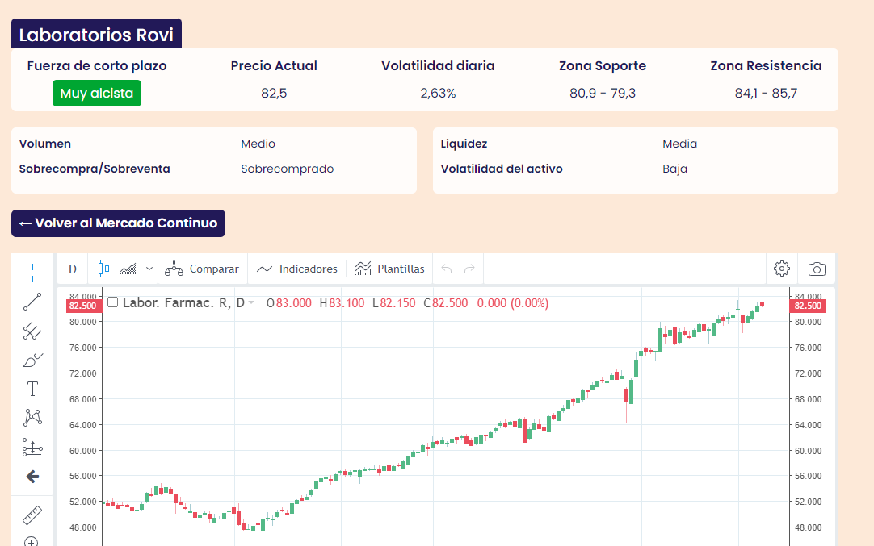Viewport: 874px width, 546px height.
Task: Select the long position prediction tool
Action: pyautogui.click(x=32, y=447)
